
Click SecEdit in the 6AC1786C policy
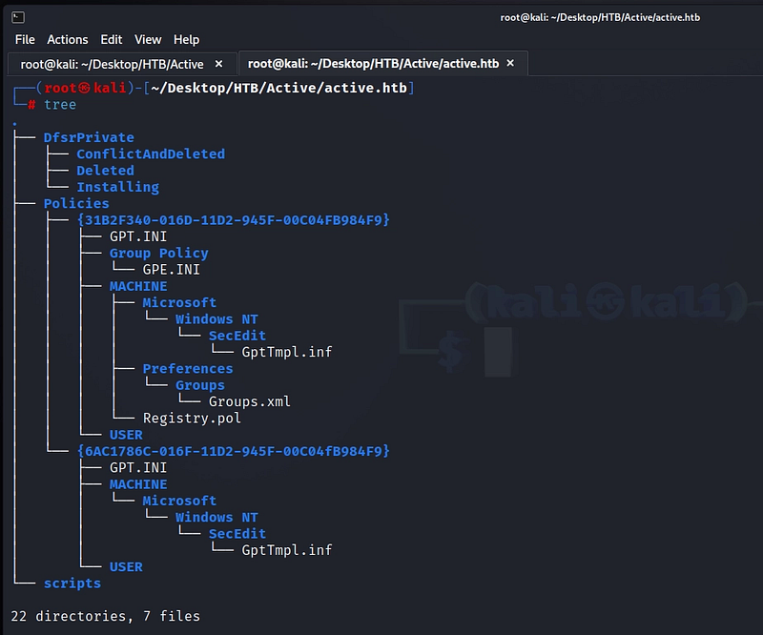pyautogui.click(x=237, y=534)
